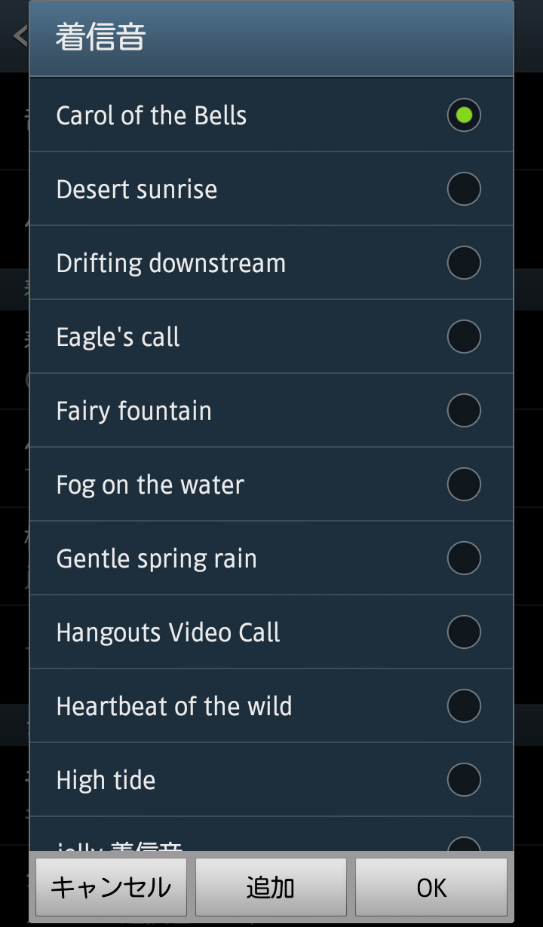Confirm selection with the OK button
The height and width of the screenshot is (927, 543).
pos(431,888)
